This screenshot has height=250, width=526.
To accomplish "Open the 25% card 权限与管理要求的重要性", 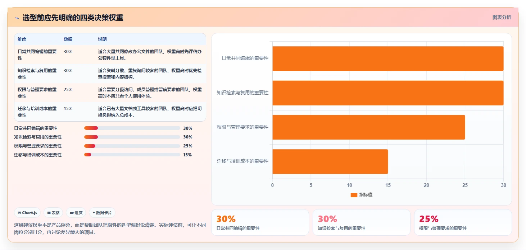I will 463,222.
